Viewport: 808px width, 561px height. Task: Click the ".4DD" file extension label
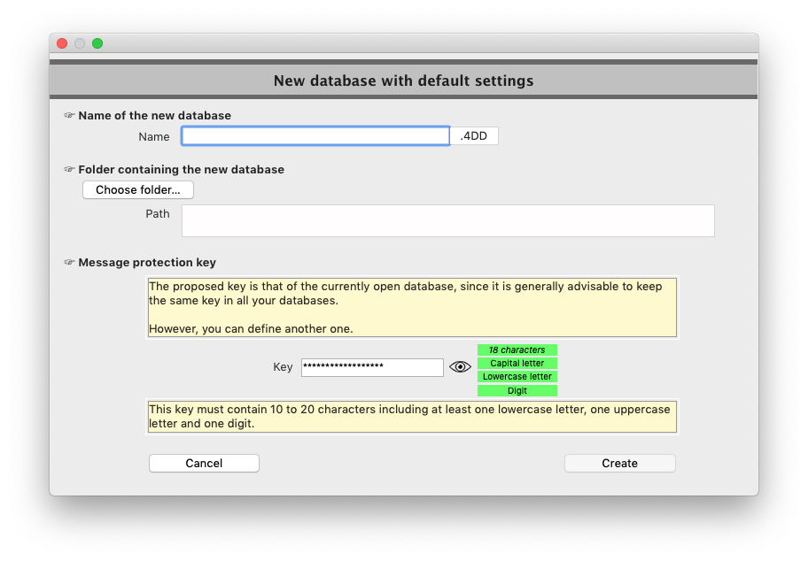pos(474,135)
